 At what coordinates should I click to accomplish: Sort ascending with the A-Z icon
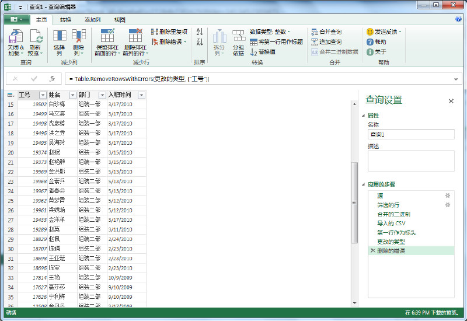pyautogui.click(x=200, y=32)
